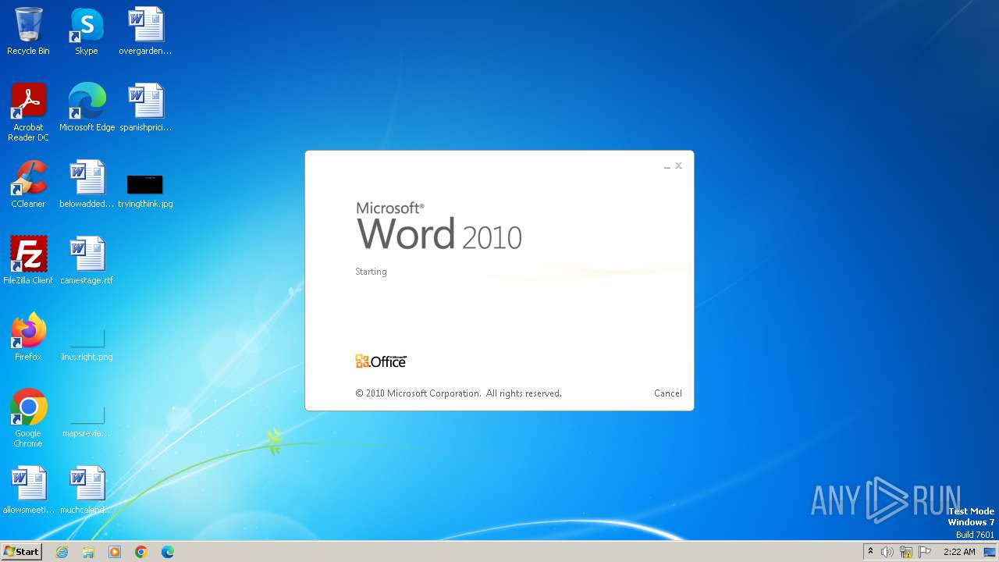Launch Firefox desktop shortcut

28,337
